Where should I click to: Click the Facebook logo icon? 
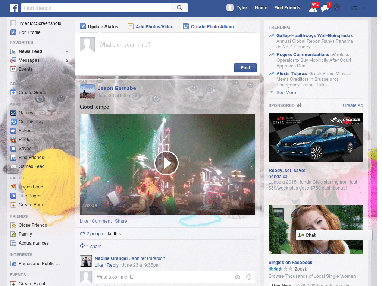click(14, 8)
